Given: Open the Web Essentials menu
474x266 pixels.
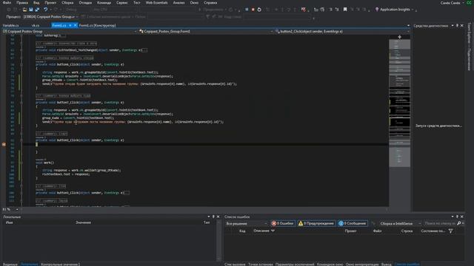Looking at the screenshot, I should (x=156, y=2).
